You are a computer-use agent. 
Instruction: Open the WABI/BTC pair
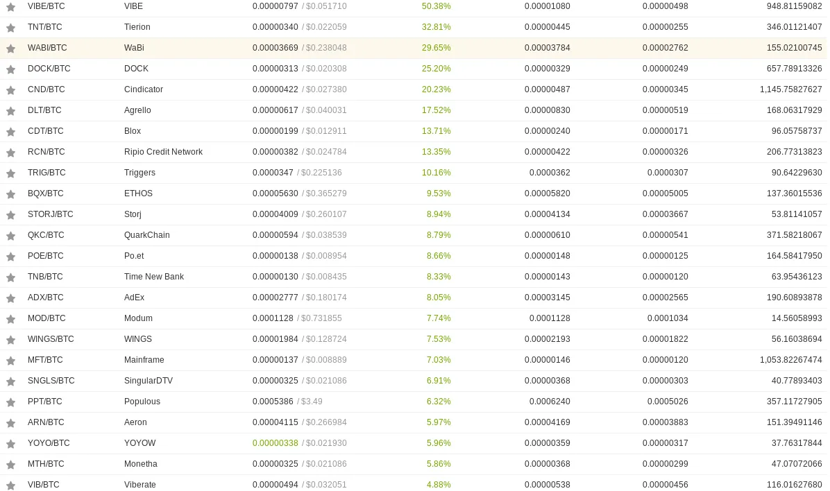[47, 48]
